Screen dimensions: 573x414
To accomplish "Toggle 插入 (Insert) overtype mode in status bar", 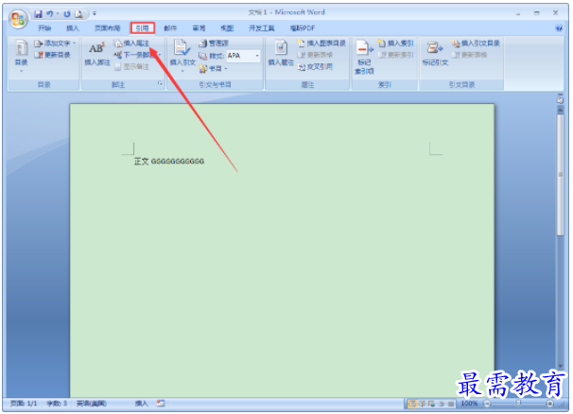I will pyautogui.click(x=142, y=404).
